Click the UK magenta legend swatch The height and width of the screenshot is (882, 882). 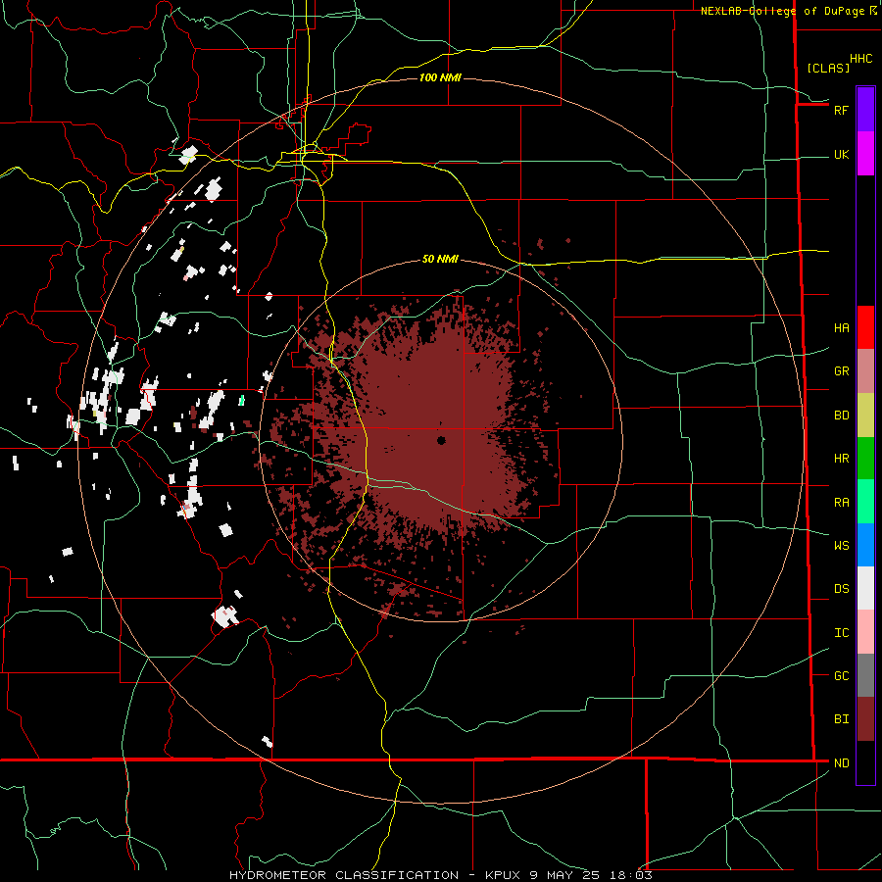(x=865, y=154)
